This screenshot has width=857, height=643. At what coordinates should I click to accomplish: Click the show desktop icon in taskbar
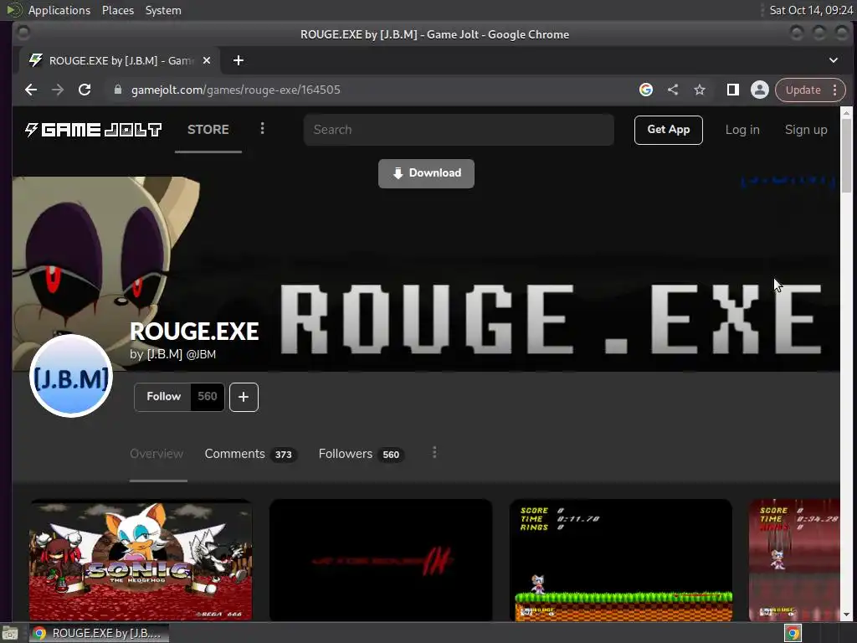10,634
